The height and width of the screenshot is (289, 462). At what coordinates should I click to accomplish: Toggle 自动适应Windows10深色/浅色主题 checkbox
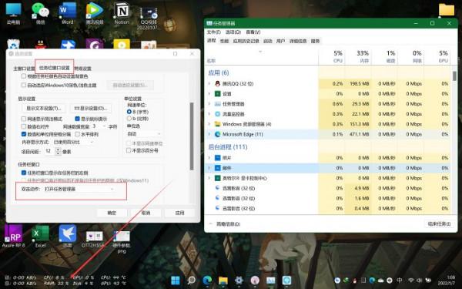(x=24, y=86)
